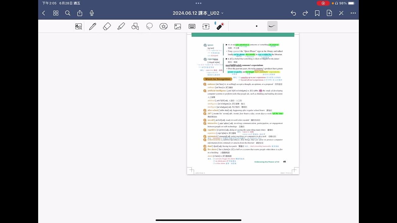Start audio recording with the microphone icon

click(x=92, y=13)
